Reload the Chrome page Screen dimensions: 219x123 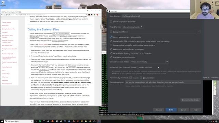click(7, 15)
